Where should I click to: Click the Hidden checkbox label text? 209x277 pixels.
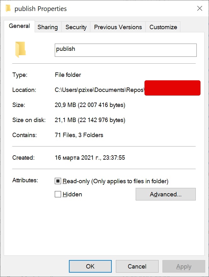[x=72, y=194]
